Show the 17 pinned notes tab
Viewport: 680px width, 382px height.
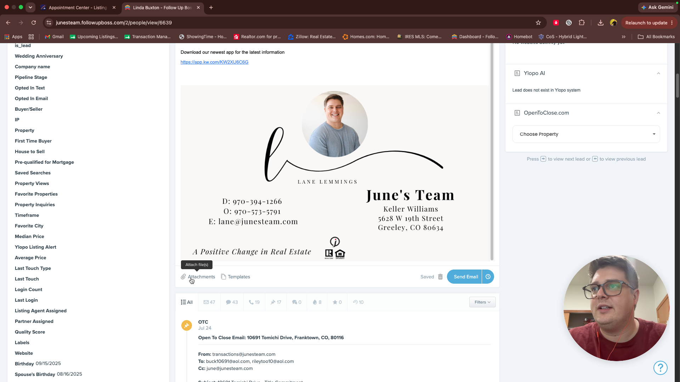click(276, 302)
